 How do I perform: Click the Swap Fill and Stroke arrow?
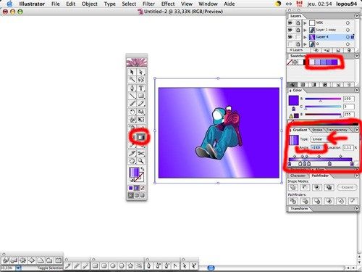click(x=143, y=169)
